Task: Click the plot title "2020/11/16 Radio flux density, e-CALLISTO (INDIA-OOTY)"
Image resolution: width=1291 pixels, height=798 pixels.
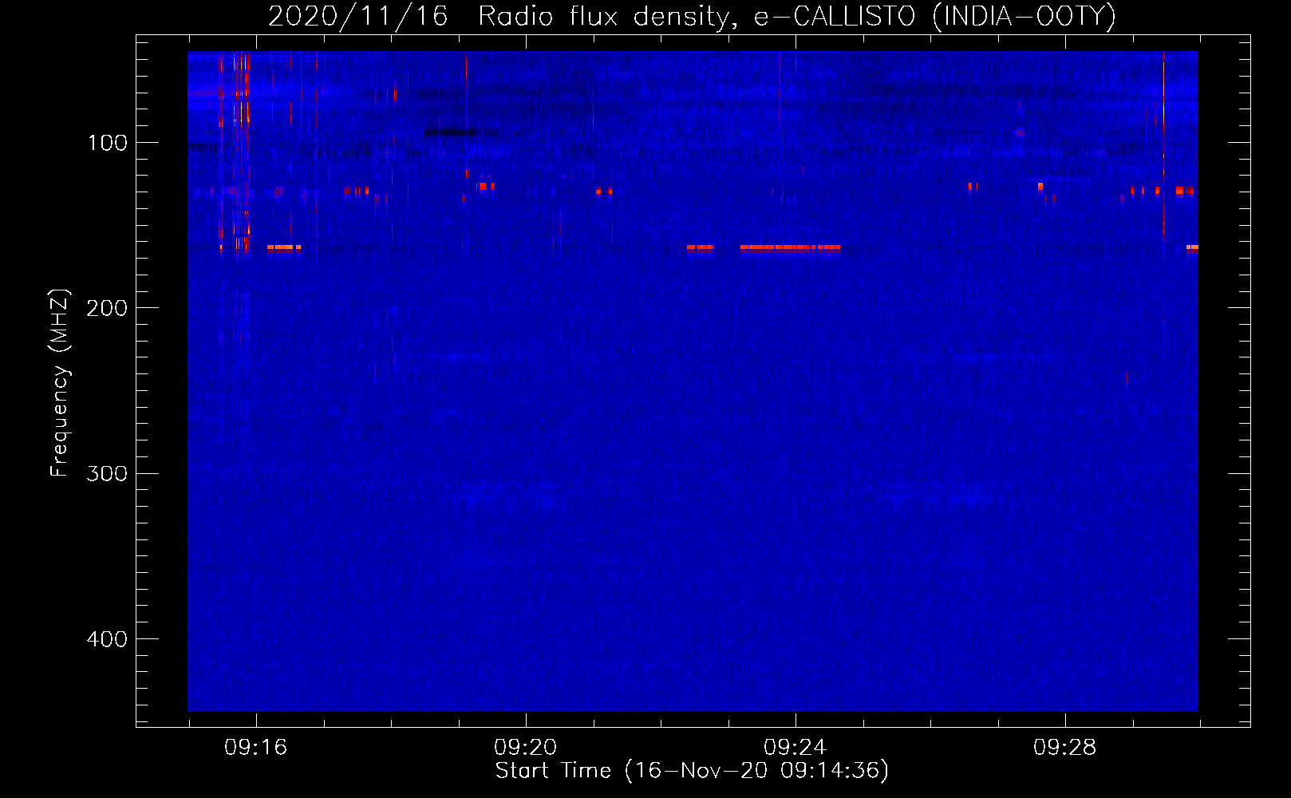Action: [692, 17]
